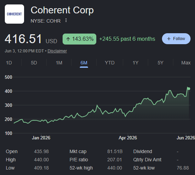The width and height of the screenshot is (195, 175).
Task: Select the 6M time range
Action: pos(84,63)
